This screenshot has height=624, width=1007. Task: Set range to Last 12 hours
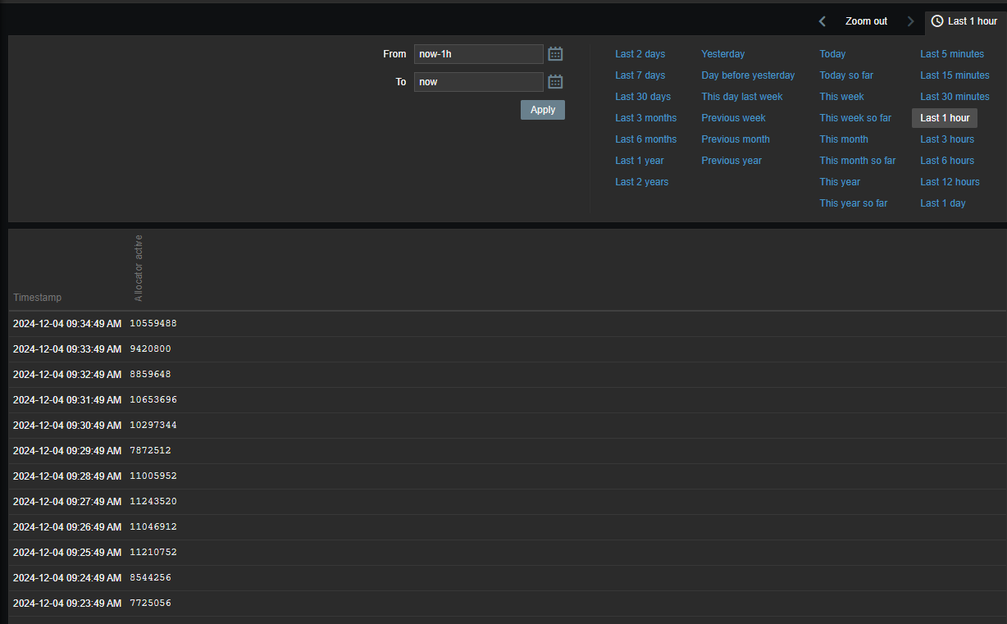(950, 182)
